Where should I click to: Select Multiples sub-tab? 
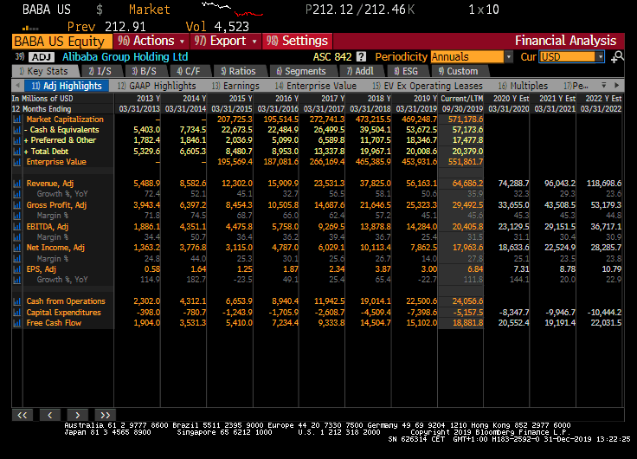pyautogui.click(x=524, y=86)
